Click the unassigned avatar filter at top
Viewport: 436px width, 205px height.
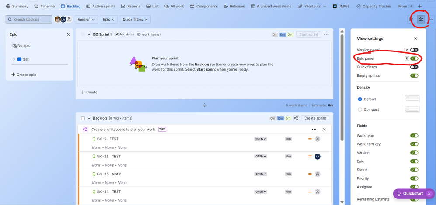69,20
